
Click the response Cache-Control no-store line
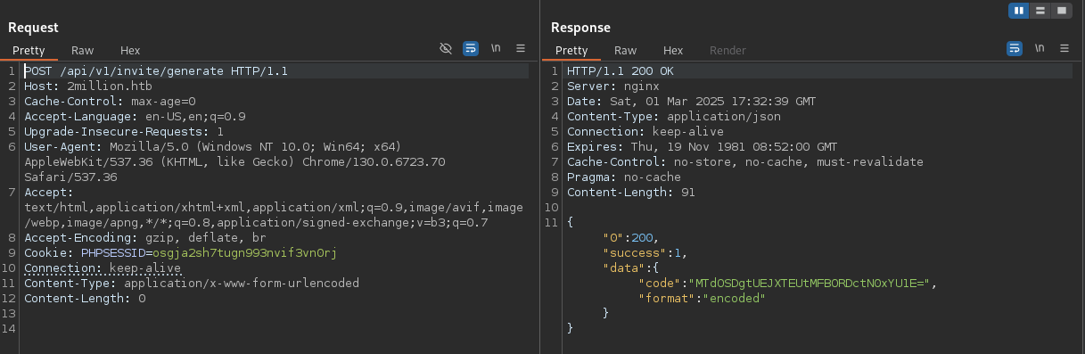point(745,161)
